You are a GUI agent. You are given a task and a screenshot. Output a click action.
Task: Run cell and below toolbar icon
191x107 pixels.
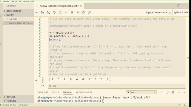48,12
